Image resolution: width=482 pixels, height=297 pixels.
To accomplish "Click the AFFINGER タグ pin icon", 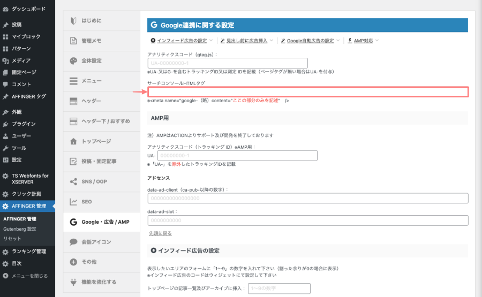I will (x=5, y=97).
